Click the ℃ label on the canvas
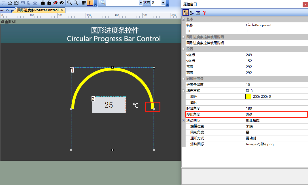308x185 pixels. [135, 105]
